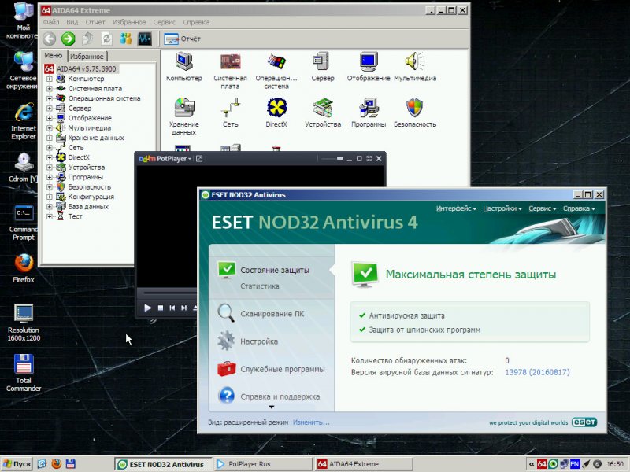Click the Back arrow in AIDA64 toolbar
Viewport: 630px width, 472px height.
(x=49, y=39)
